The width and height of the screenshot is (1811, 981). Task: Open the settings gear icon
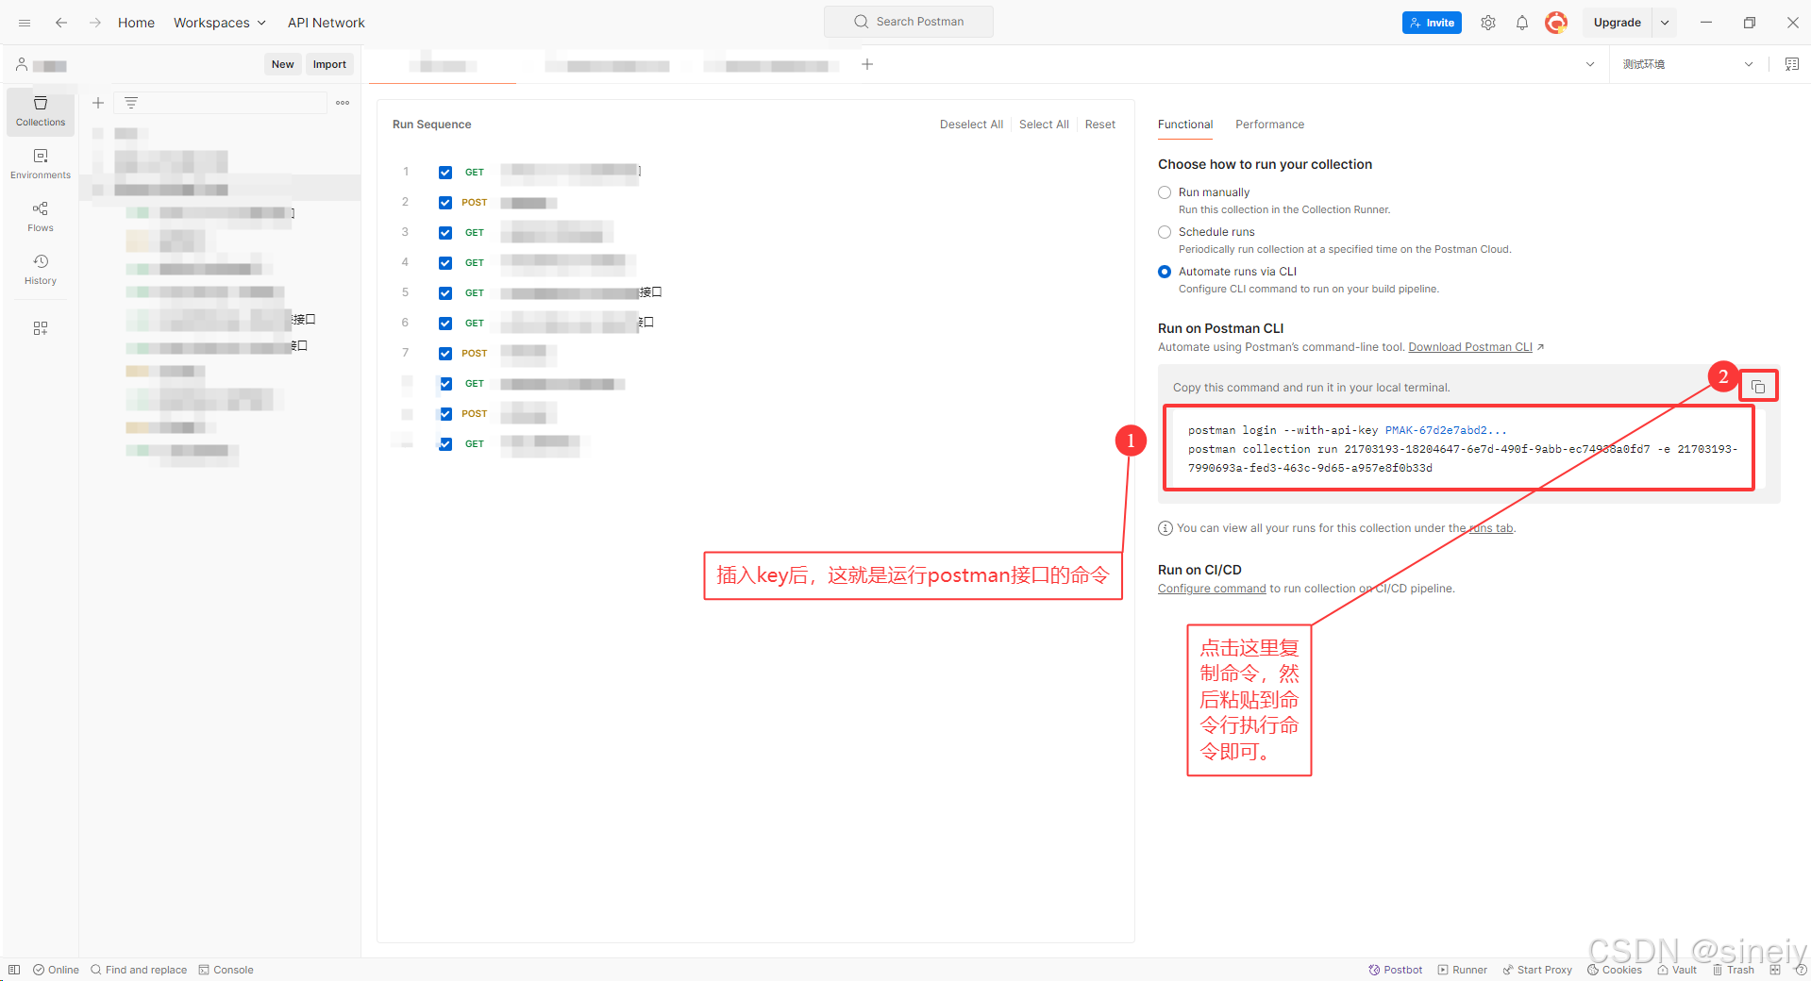tap(1488, 23)
